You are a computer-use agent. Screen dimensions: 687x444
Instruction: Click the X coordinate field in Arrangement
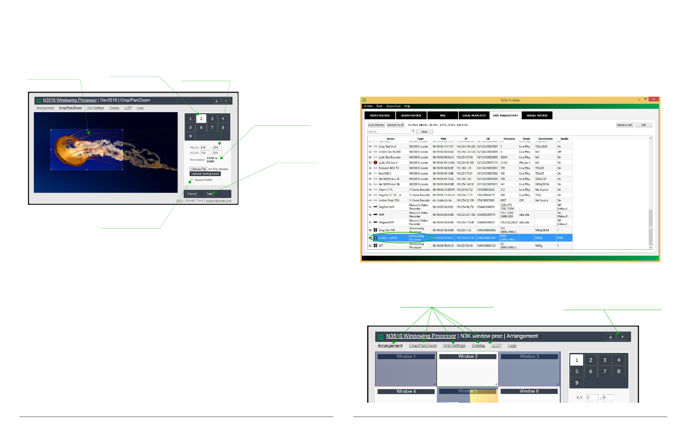[592, 397]
